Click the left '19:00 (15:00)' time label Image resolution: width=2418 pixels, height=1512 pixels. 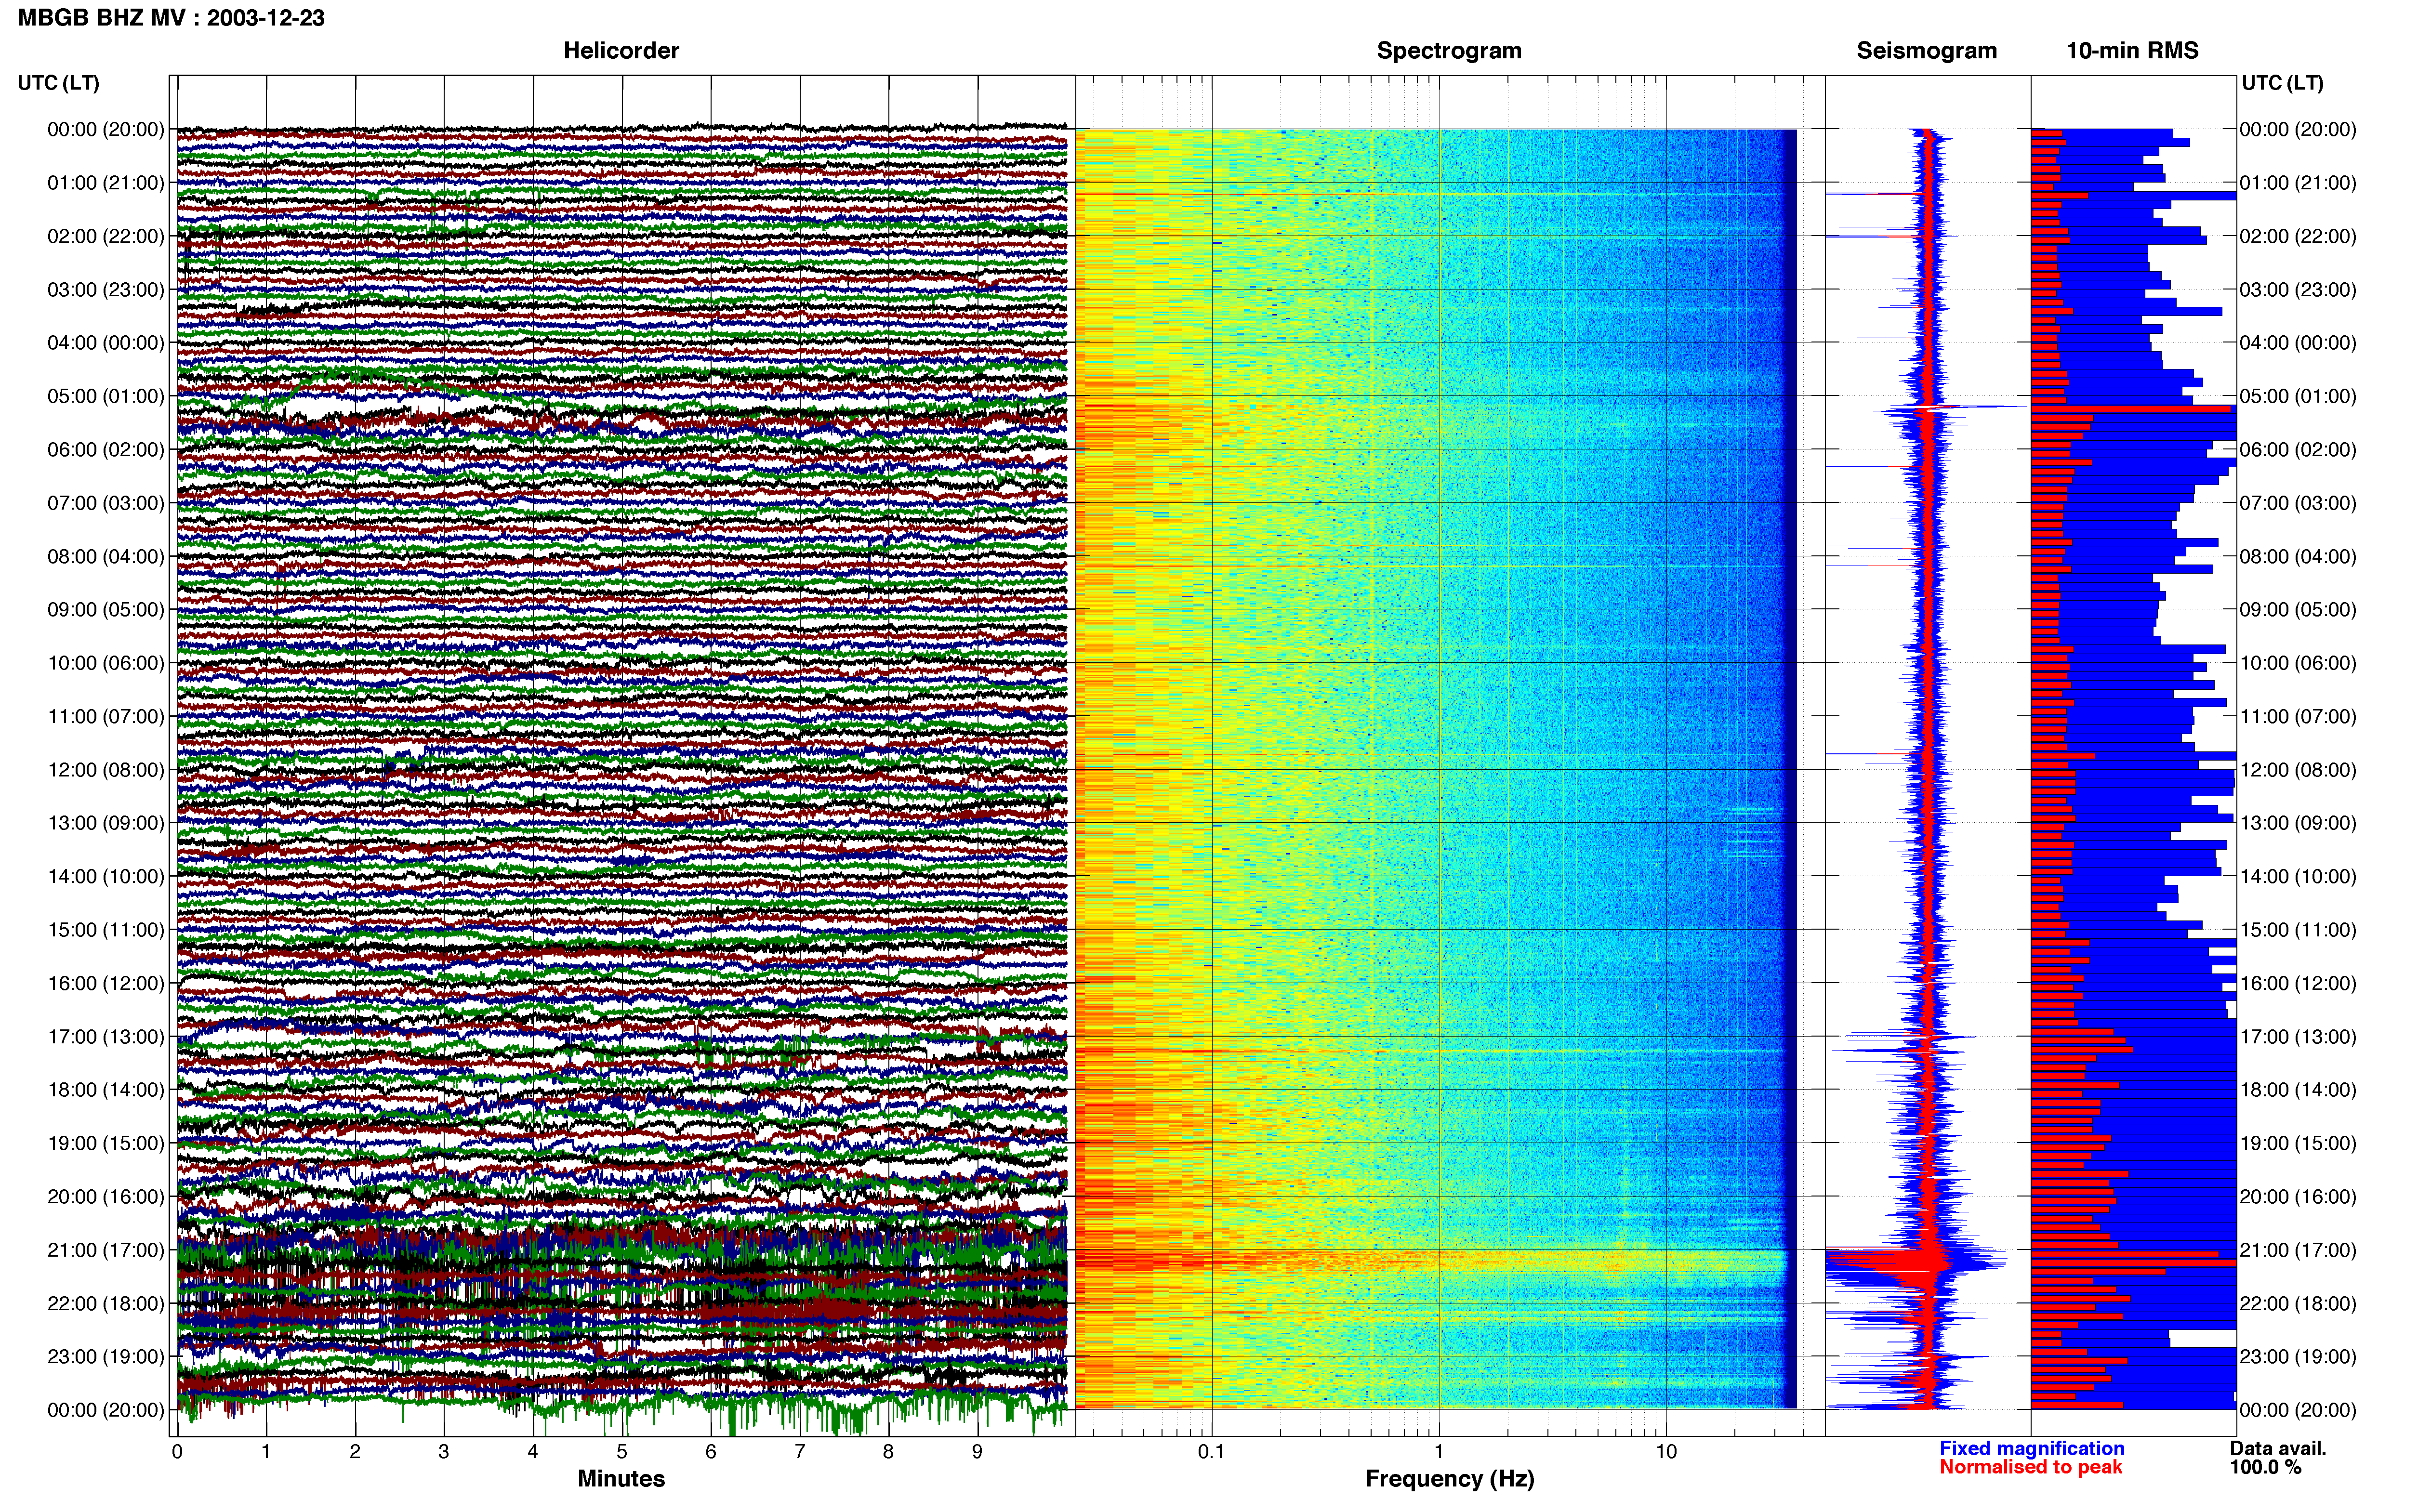106,1143
